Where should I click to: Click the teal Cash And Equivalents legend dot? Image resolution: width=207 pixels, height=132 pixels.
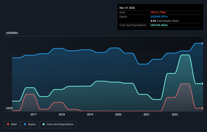click(44, 124)
